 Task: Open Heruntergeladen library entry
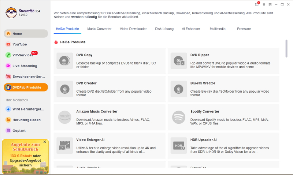pos(26,120)
